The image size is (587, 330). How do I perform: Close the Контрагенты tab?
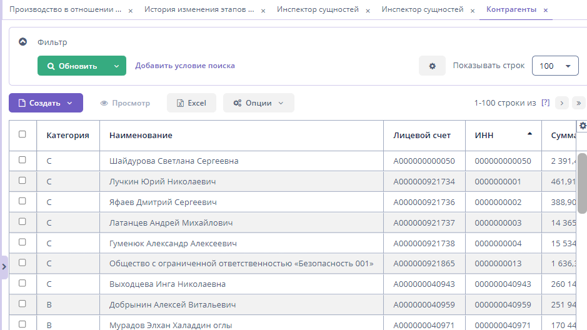click(546, 11)
